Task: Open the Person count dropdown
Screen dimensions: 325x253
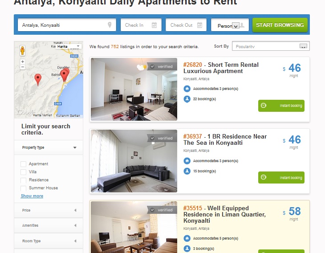Action: [x=230, y=25]
